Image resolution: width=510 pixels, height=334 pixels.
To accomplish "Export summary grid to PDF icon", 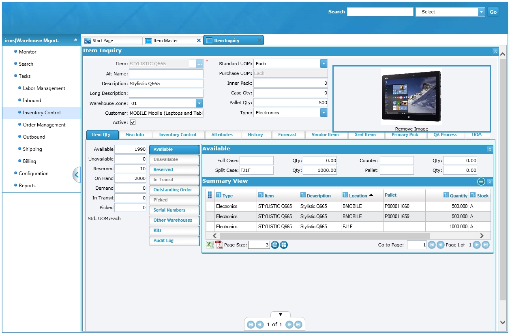I will (x=219, y=245).
